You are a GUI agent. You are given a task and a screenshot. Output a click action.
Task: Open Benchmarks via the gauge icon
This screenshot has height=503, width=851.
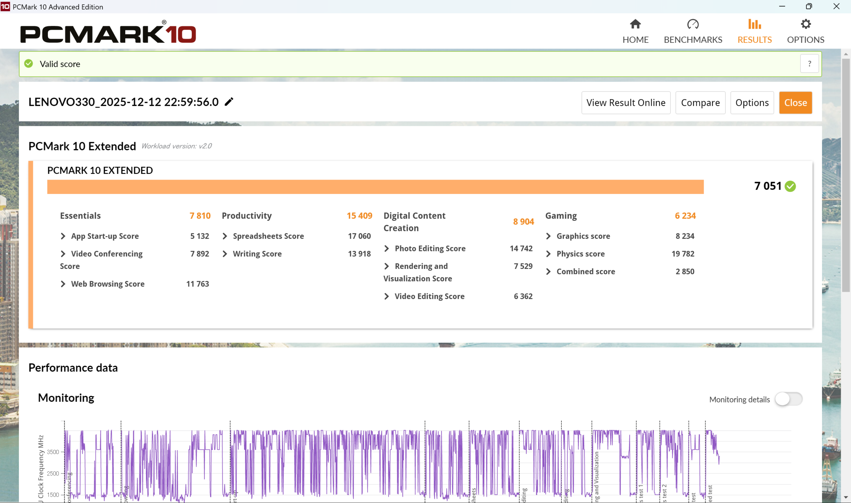[x=692, y=25]
